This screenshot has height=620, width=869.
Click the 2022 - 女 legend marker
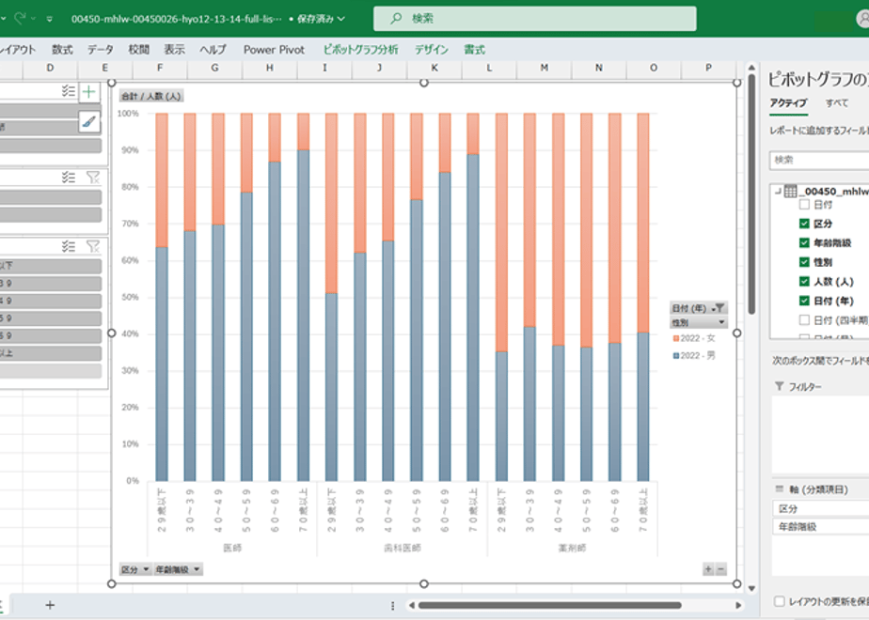pos(675,338)
